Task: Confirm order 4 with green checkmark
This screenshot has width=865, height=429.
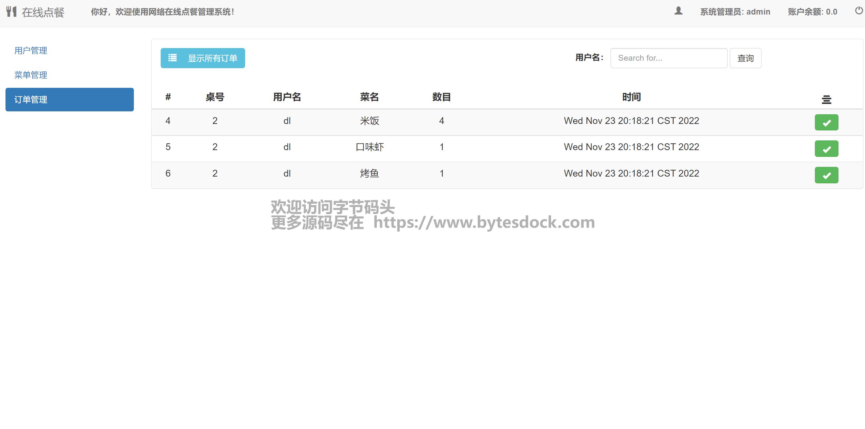Action: point(827,123)
